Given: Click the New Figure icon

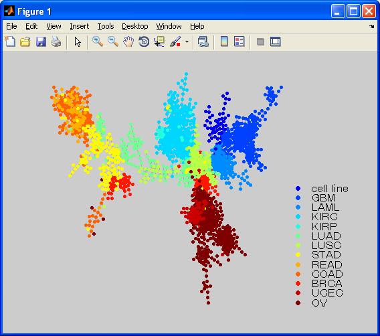Looking at the screenshot, I should coord(10,41).
